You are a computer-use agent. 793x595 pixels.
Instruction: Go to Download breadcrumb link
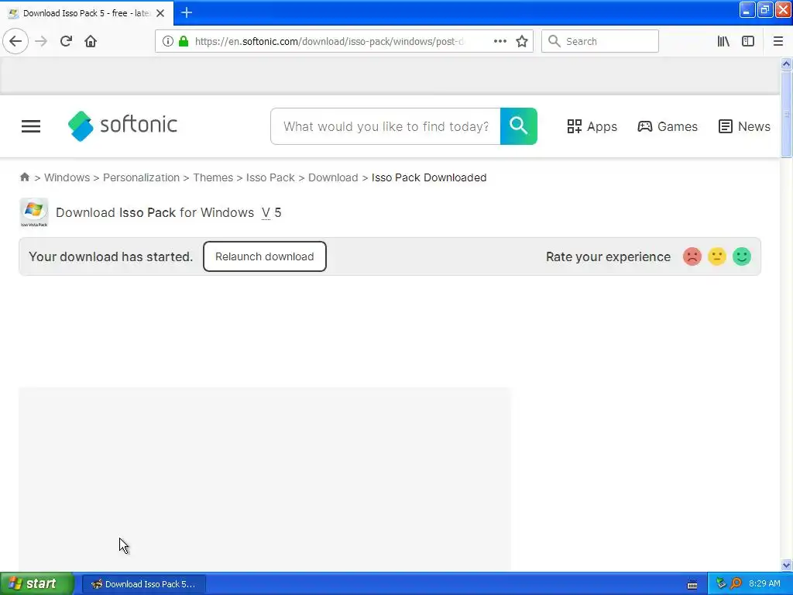[333, 177]
